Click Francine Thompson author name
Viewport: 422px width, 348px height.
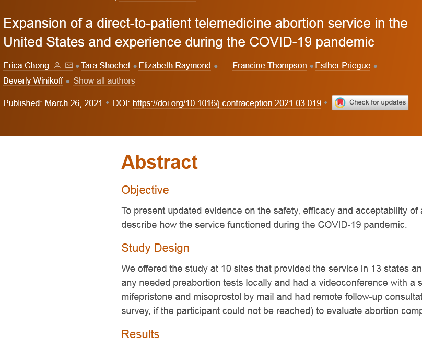click(269, 66)
